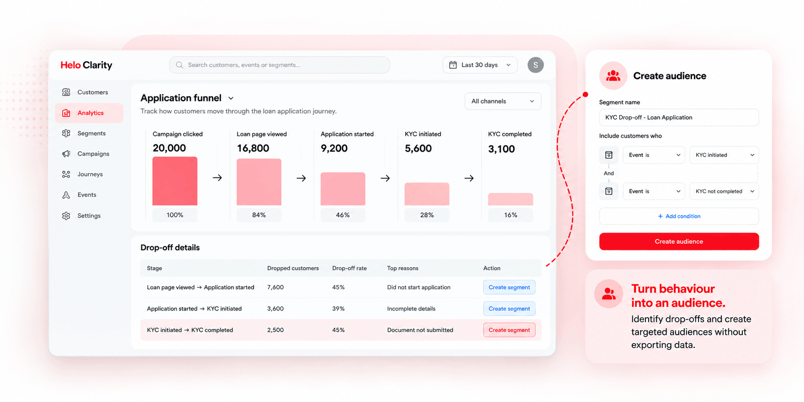Go to the Journeys menu item
Screen dimensions: 804x402
tap(89, 174)
